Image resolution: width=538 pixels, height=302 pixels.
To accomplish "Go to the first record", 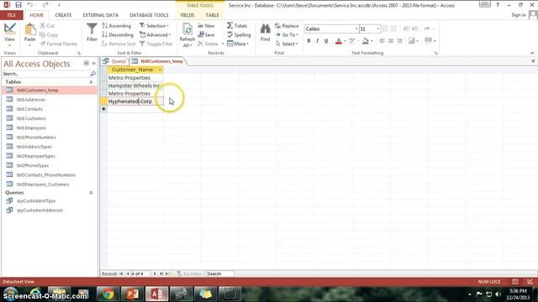I will [121, 273].
